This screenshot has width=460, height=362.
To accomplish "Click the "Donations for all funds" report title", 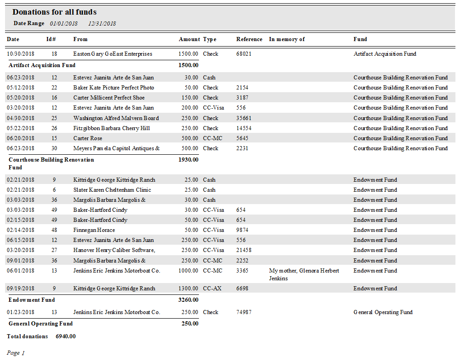I will [x=54, y=12].
